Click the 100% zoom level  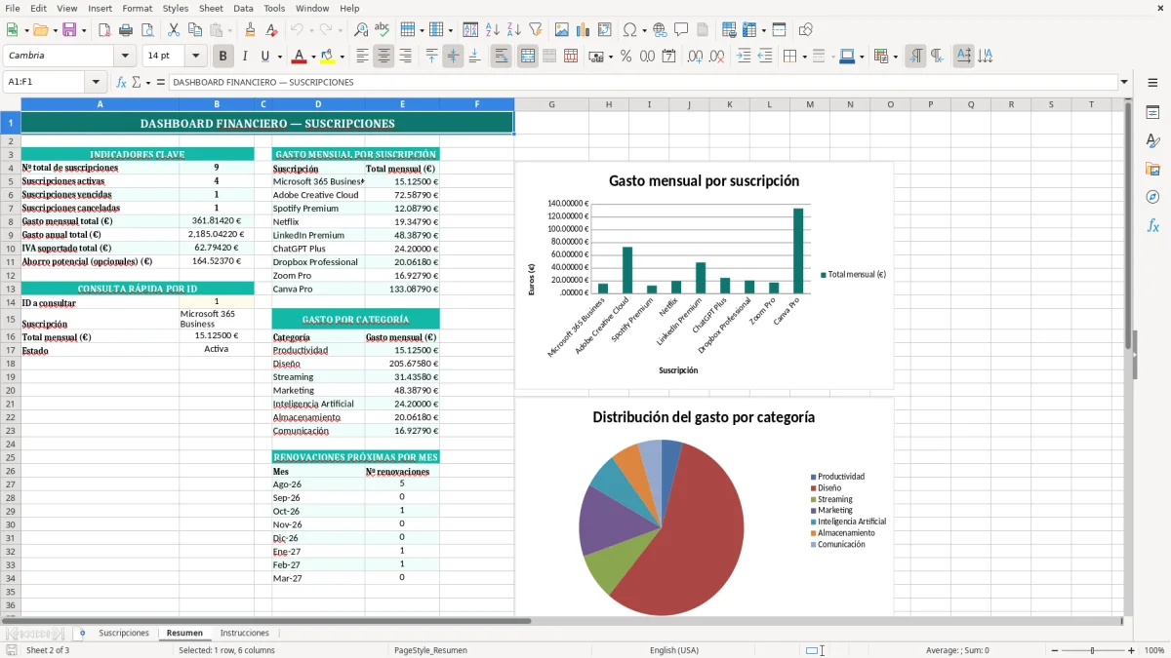(1154, 650)
